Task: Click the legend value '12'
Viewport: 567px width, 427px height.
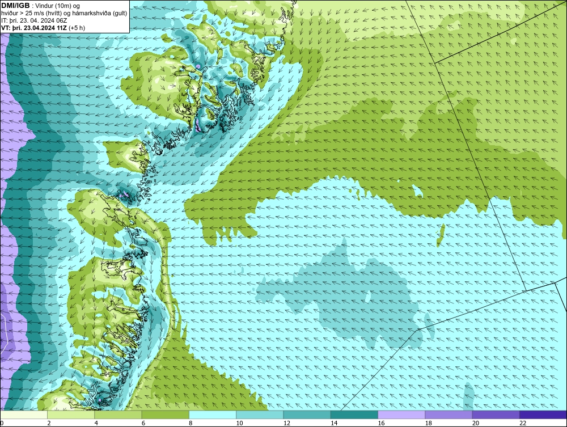Action: pos(287,423)
